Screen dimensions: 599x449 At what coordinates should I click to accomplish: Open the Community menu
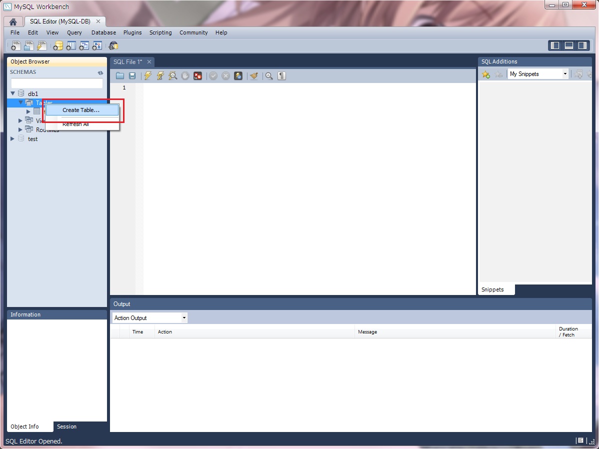(193, 32)
